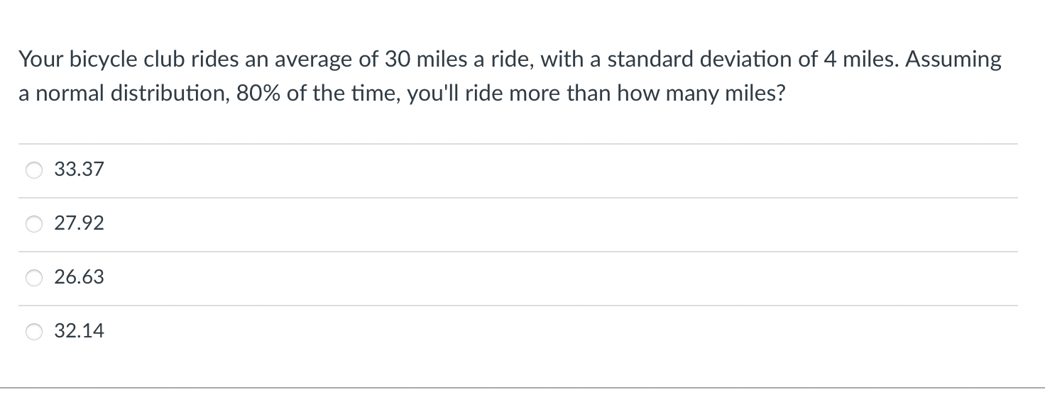Click the 26.63 answer label text
Viewport: 1045px width, 397px height.
(79, 278)
